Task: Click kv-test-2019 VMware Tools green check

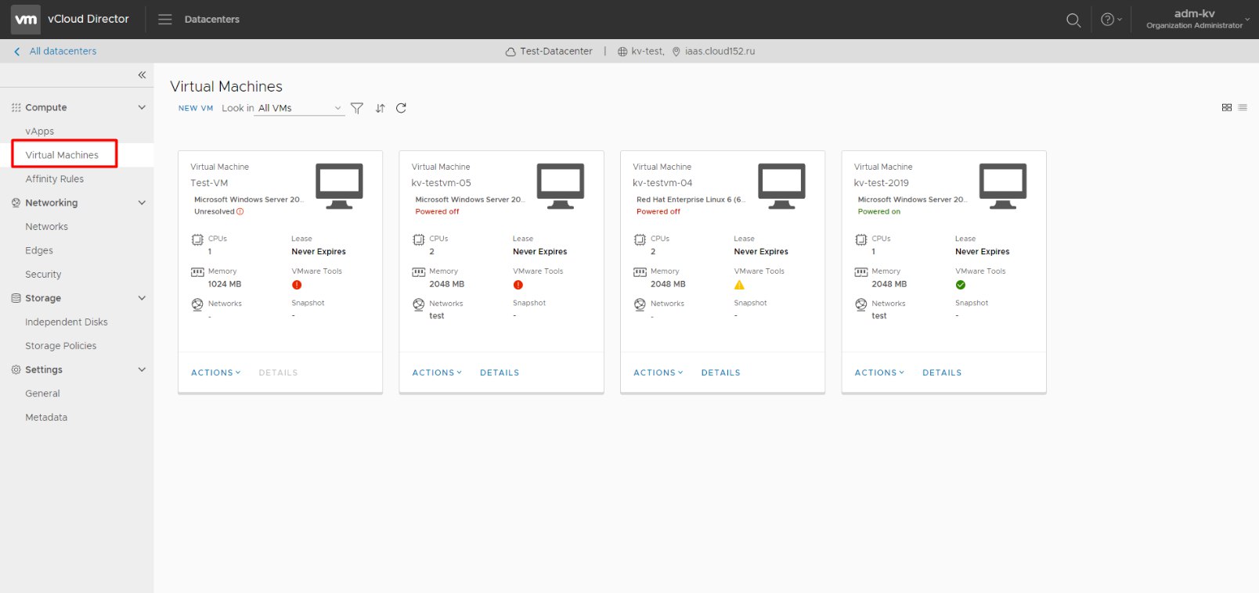Action: tap(961, 285)
